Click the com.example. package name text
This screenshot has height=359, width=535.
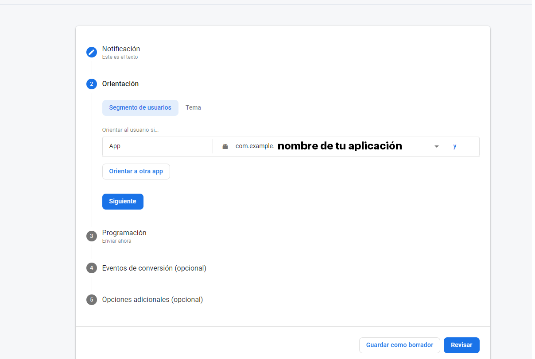coord(255,146)
